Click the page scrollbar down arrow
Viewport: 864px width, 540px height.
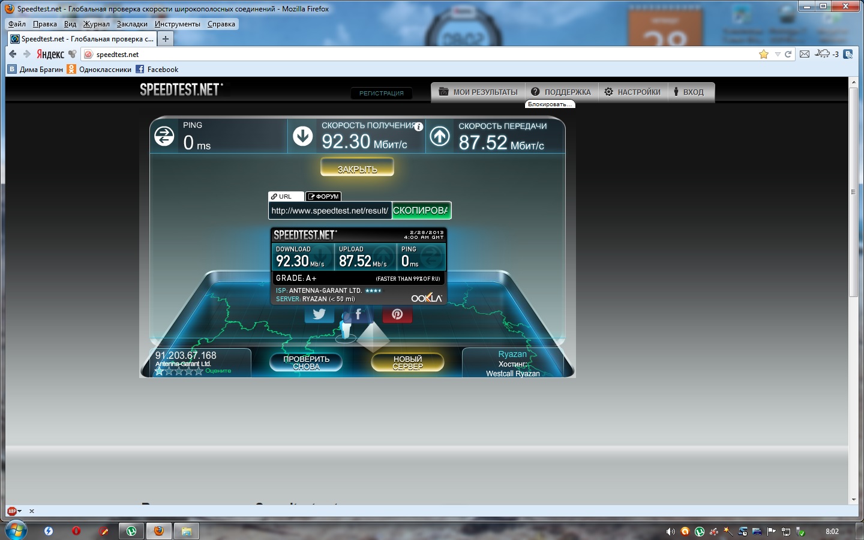coord(854,499)
